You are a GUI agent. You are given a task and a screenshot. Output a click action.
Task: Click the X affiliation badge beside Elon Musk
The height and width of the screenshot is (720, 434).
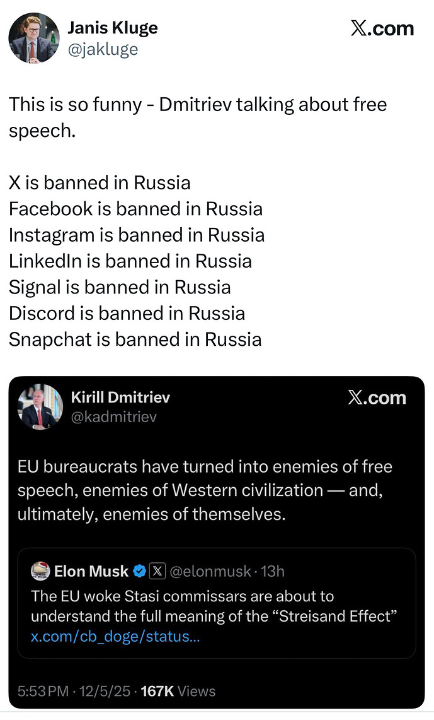pos(157,572)
